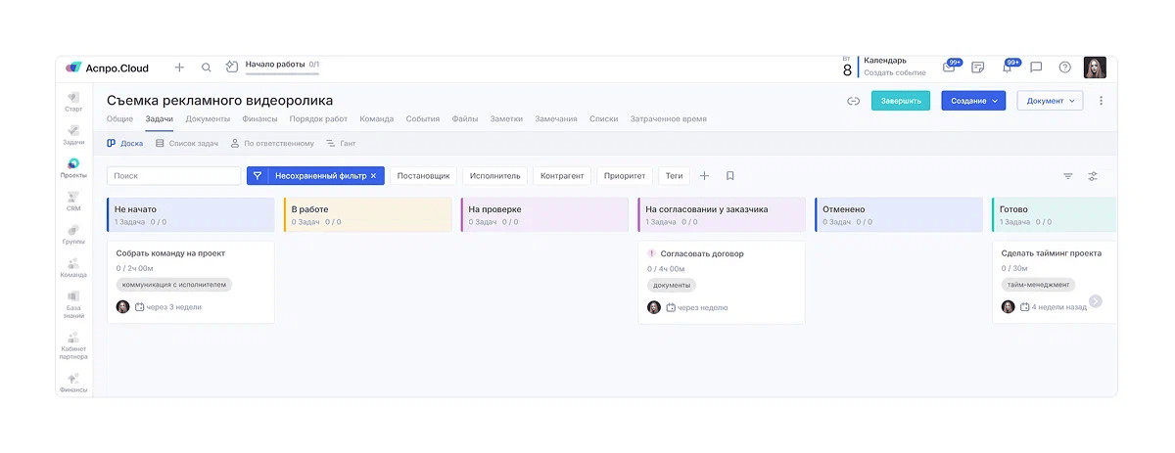The image size is (1175, 453).
Task: Click the bookmark icon to save filter
Action: tap(730, 176)
